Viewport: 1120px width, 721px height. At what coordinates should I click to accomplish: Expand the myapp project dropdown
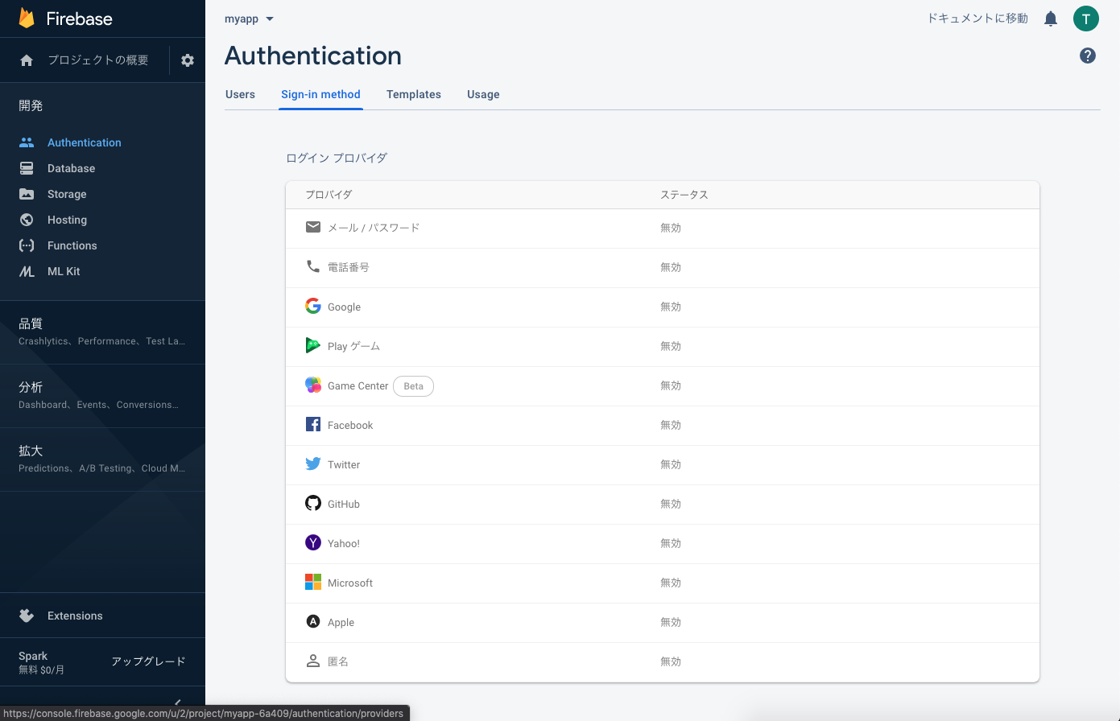click(249, 19)
